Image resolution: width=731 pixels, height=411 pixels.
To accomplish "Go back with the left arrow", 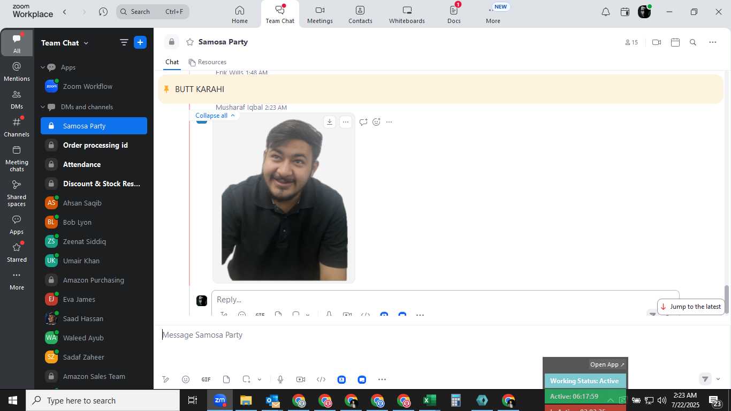I will click(x=65, y=12).
